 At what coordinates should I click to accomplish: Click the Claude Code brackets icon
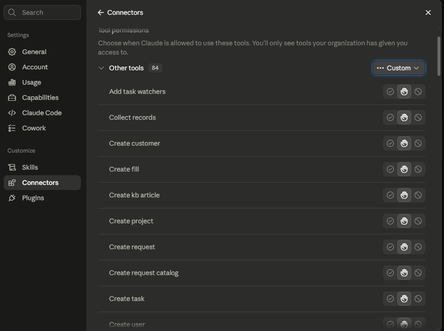[x=12, y=113]
